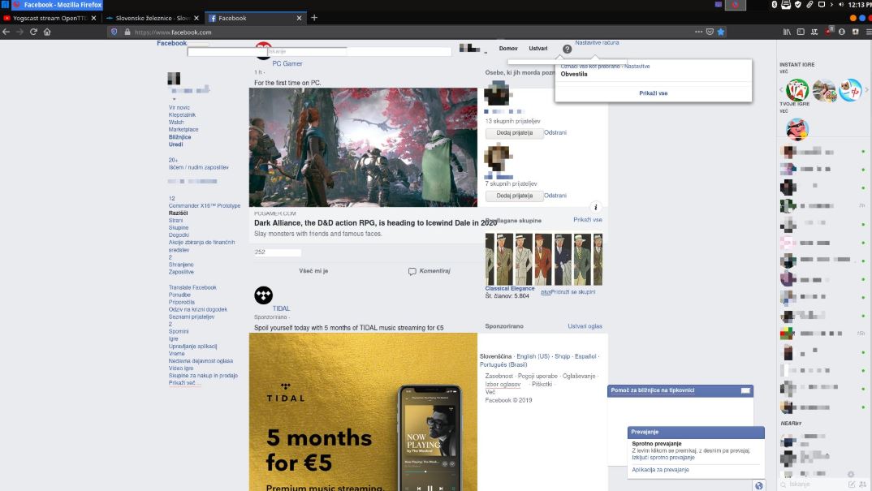The height and width of the screenshot is (491, 872).
Task: Click Izključi sprotno prevajanje link
Action: (x=663, y=458)
